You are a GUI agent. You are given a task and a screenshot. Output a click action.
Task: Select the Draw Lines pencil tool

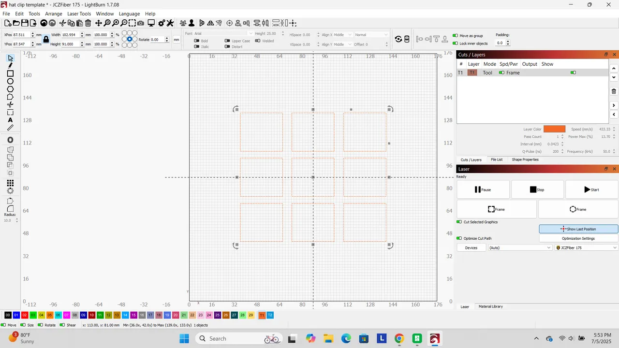[x=10, y=66]
